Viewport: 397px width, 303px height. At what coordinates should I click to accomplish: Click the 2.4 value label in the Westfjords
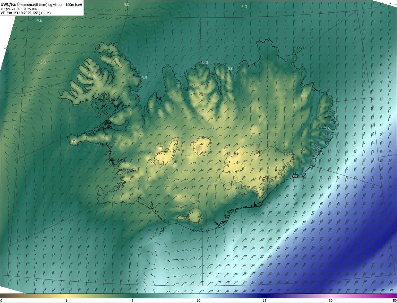(x=96, y=77)
